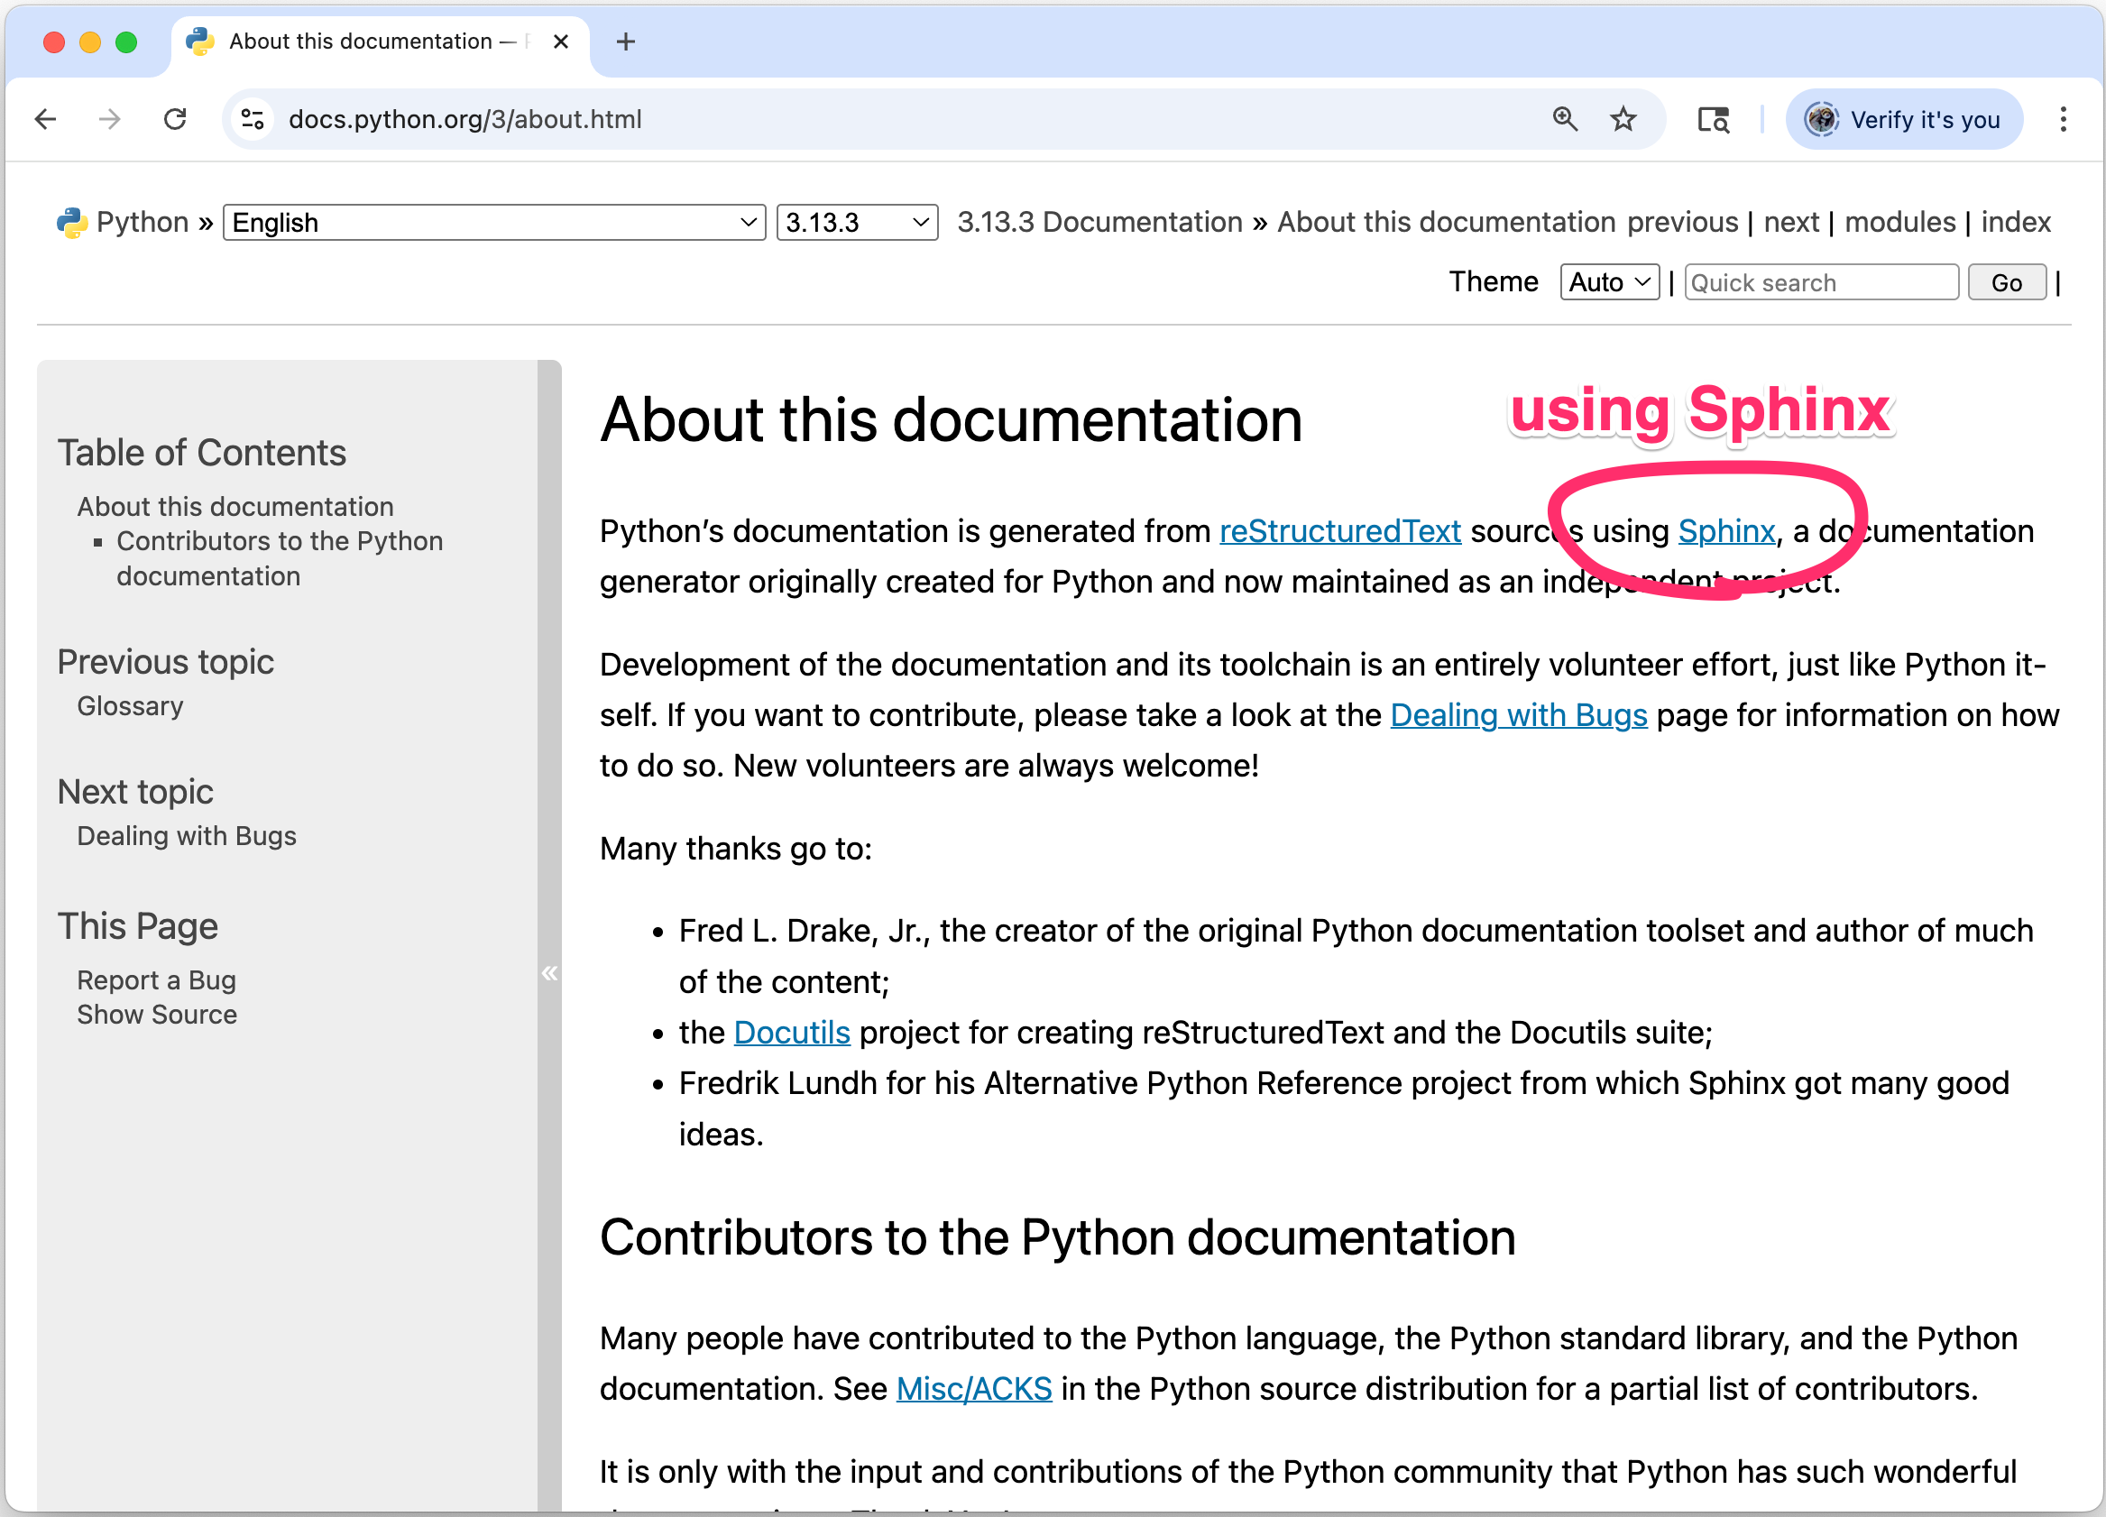Open a new tab with plus icon
This screenshot has width=2106, height=1517.
626,41
